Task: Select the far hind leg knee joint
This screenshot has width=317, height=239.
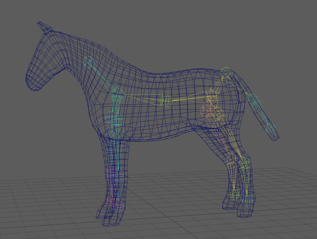Action: click(231, 159)
